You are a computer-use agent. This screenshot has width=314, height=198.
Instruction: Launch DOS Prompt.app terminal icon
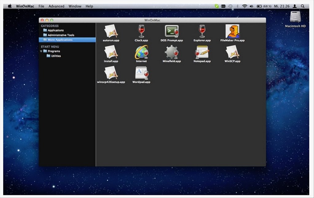(x=172, y=31)
